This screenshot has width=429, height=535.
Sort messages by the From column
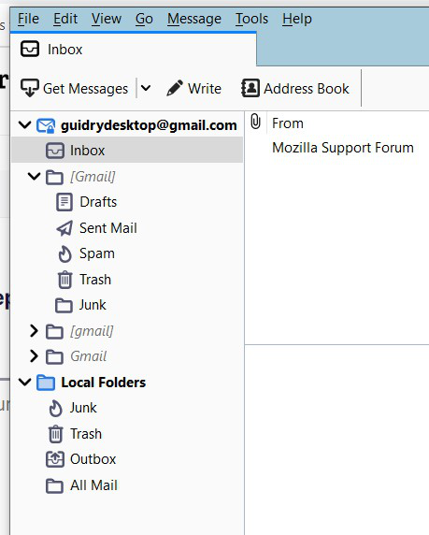288,123
